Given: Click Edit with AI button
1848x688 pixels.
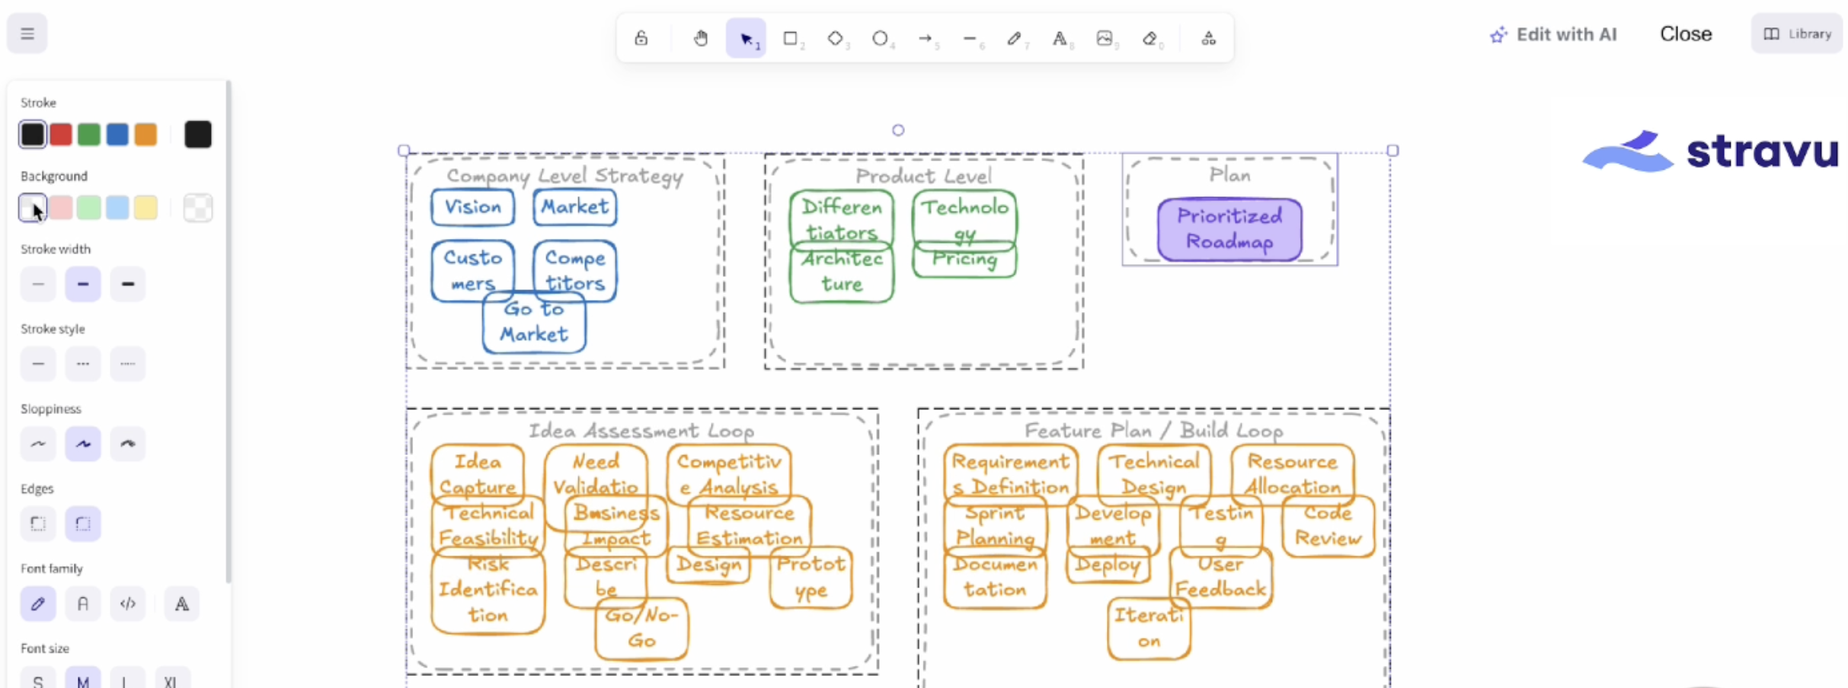Looking at the screenshot, I should point(1554,34).
